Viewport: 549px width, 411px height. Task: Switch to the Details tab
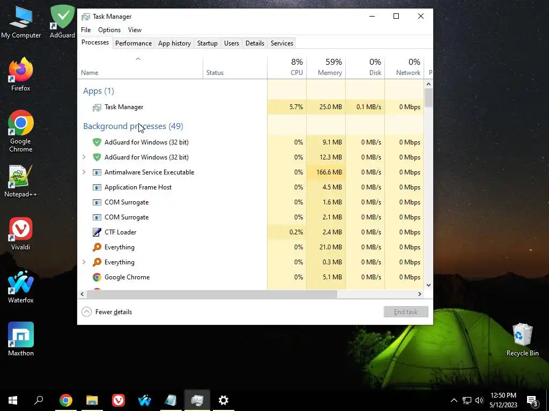255,43
